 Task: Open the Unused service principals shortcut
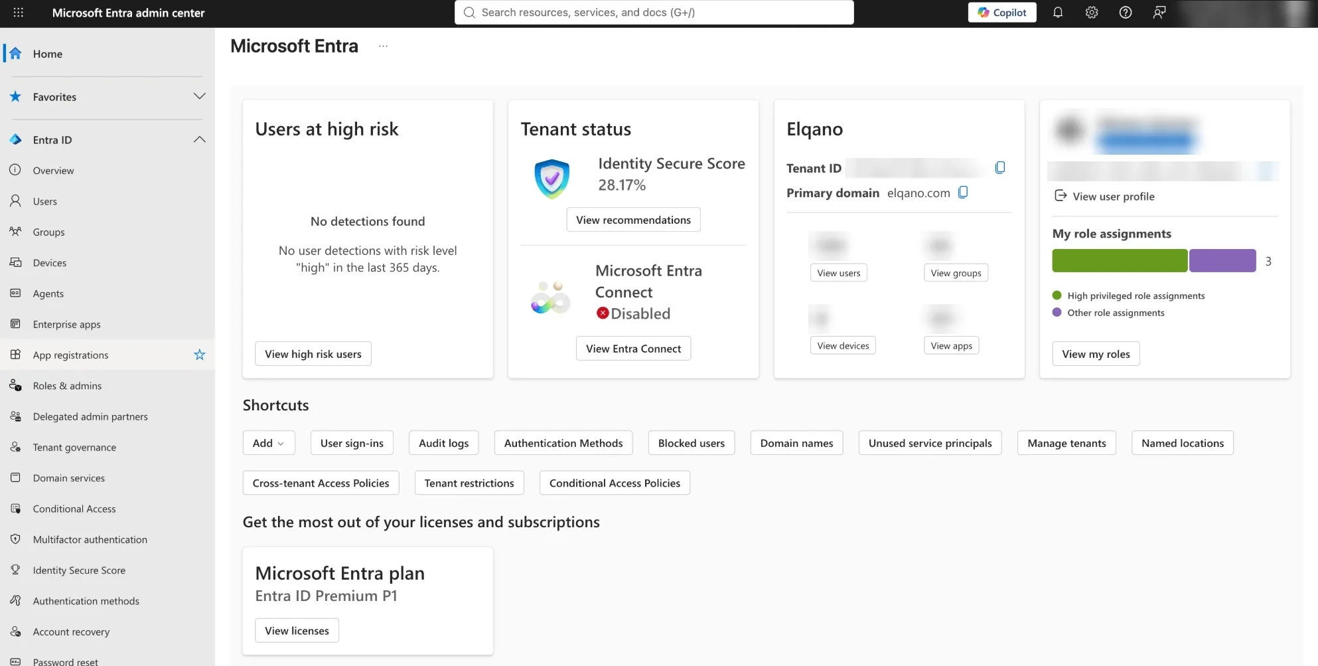point(930,443)
